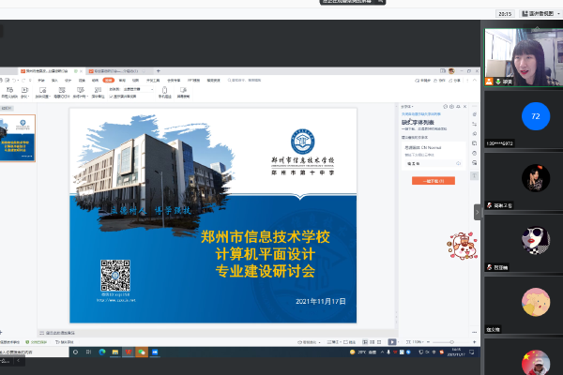This screenshot has width=563, height=375.
Task: Switch to reading view icon in status bar
Action: pyautogui.click(x=379, y=342)
